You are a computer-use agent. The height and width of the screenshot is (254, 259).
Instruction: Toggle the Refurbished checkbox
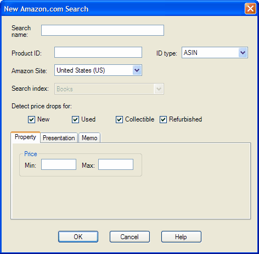pos(163,119)
